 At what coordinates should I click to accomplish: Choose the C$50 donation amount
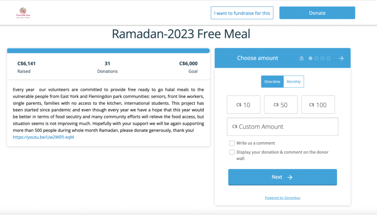click(x=281, y=104)
